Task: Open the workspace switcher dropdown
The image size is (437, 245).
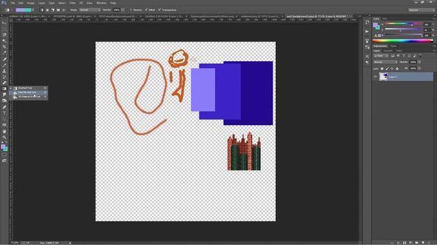Action: point(421,10)
